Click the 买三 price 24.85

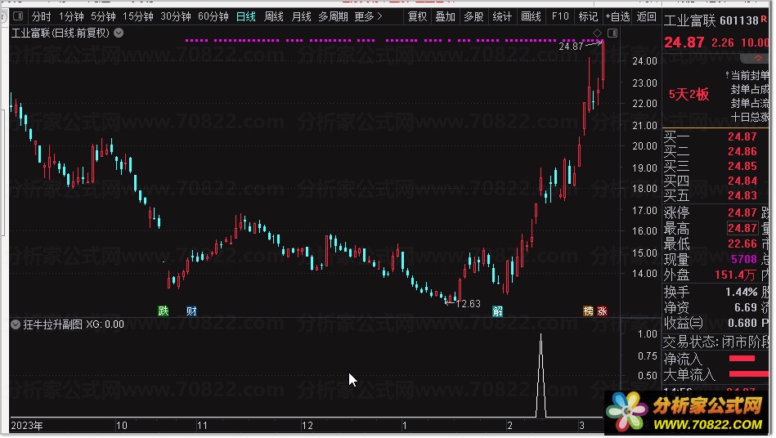pyautogui.click(x=742, y=166)
